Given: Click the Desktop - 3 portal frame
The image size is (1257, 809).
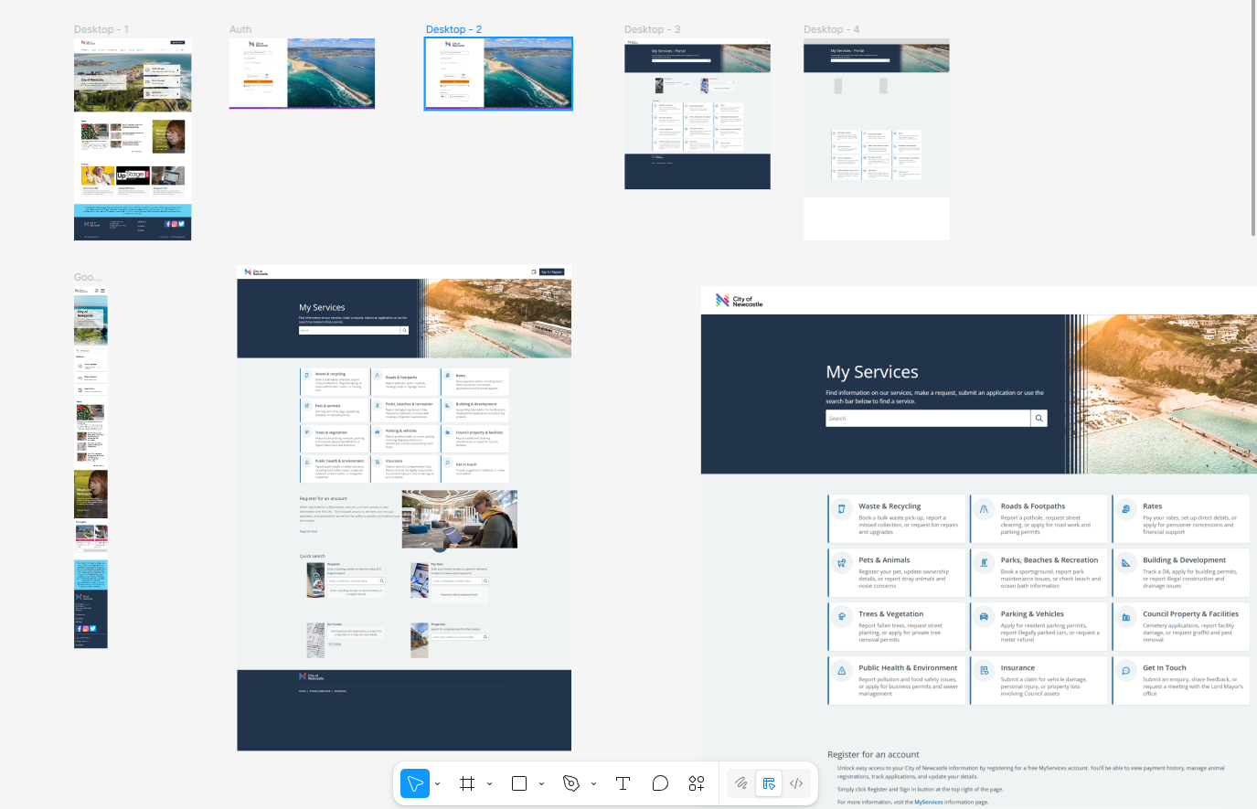Looking at the screenshot, I should pos(698,113).
